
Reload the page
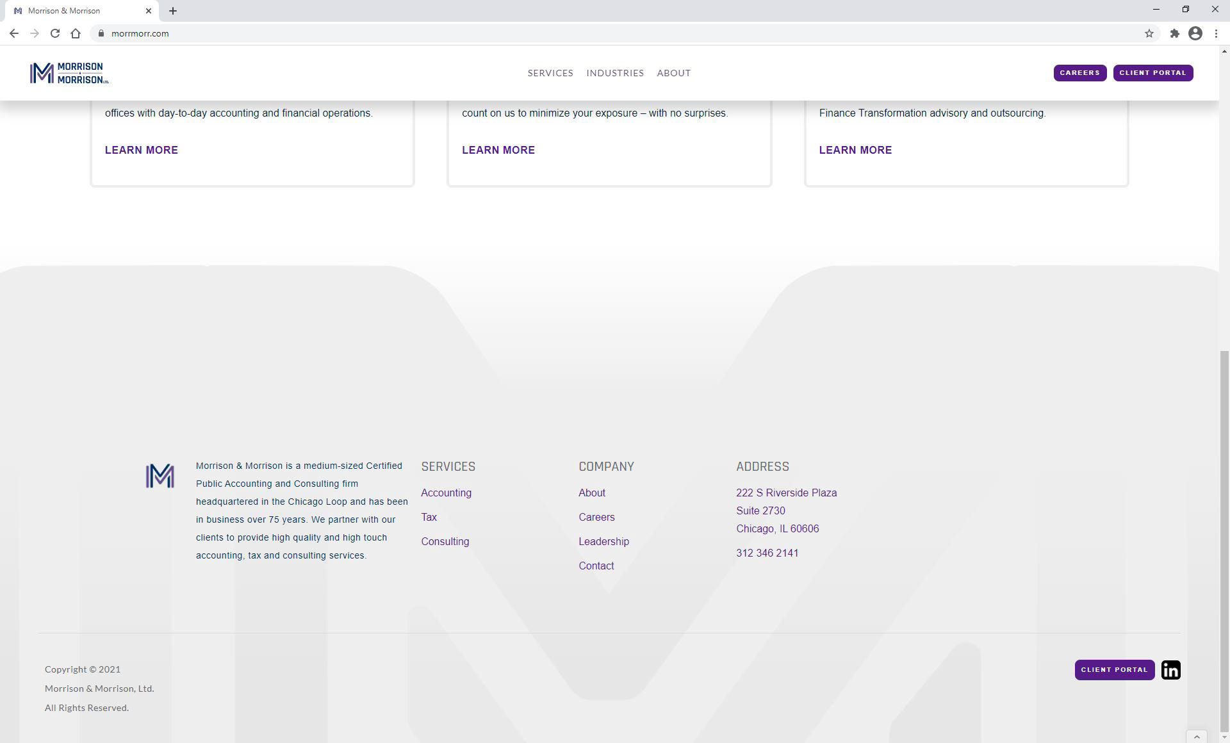55,33
